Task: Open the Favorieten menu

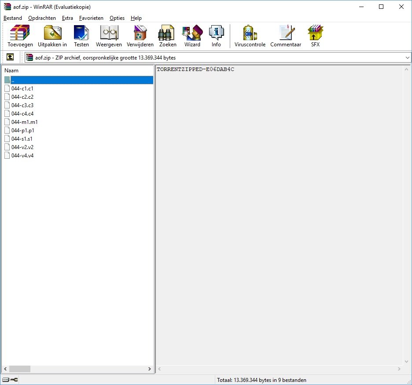Action: 91,18
